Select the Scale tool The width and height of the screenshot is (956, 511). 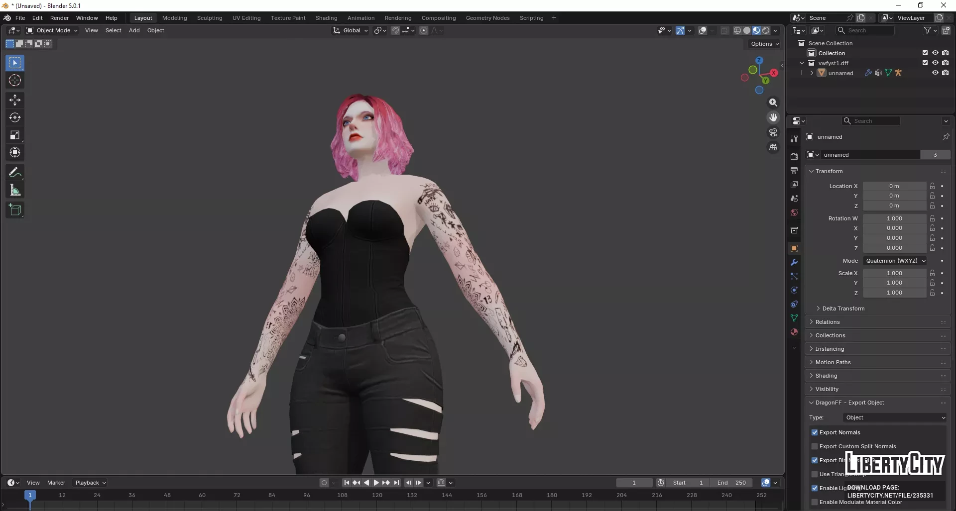click(x=15, y=135)
